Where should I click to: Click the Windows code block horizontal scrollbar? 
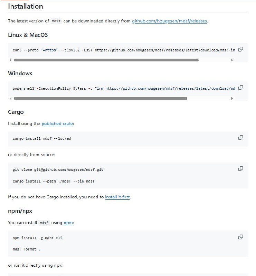pyautogui.click(x=100, y=98)
